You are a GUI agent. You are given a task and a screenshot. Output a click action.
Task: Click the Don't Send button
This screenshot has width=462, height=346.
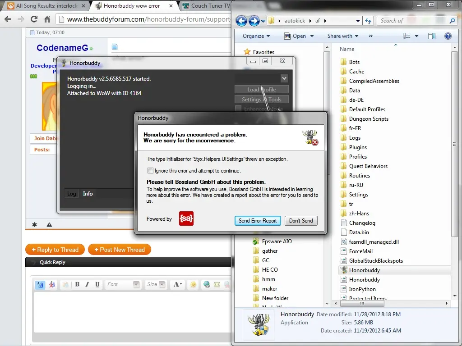tap(301, 221)
